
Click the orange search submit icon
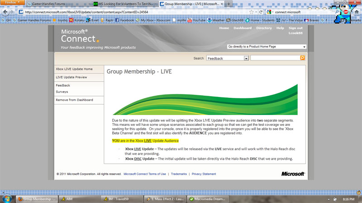pyautogui.click(x=302, y=58)
